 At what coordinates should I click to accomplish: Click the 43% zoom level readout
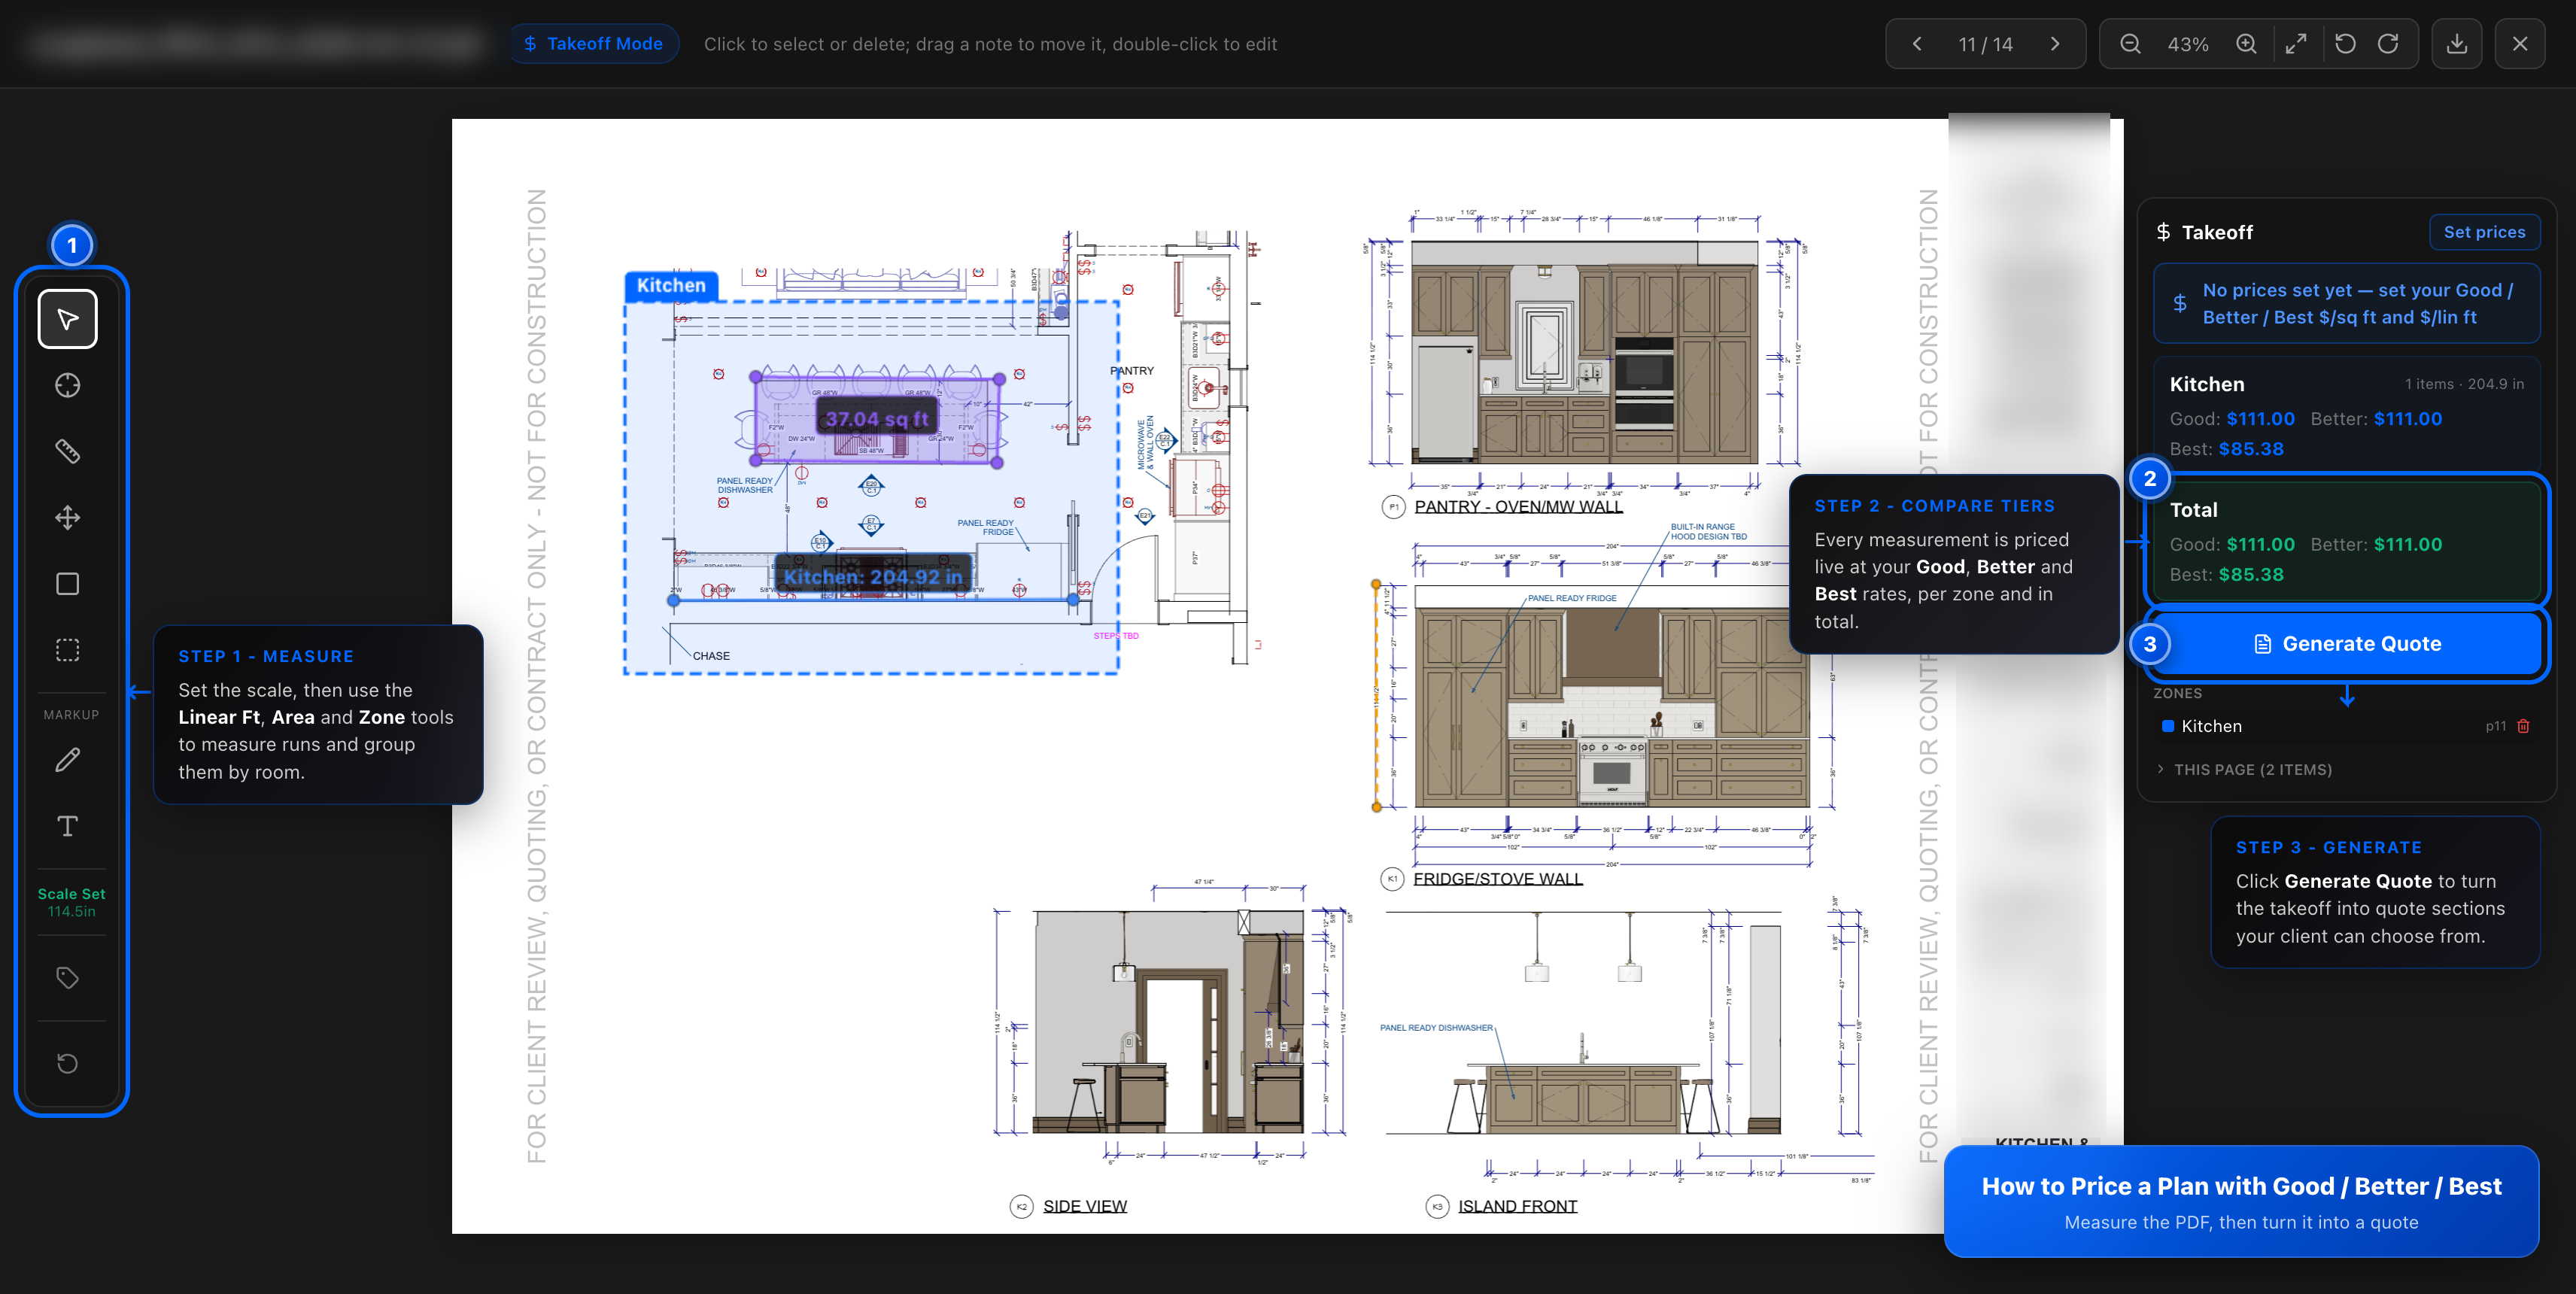click(2188, 45)
